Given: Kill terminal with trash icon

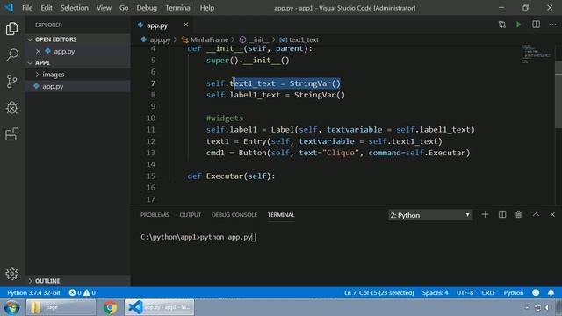Looking at the screenshot, I should pyautogui.click(x=518, y=214).
